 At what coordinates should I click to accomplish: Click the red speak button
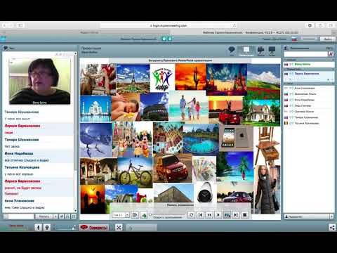tap(94, 227)
